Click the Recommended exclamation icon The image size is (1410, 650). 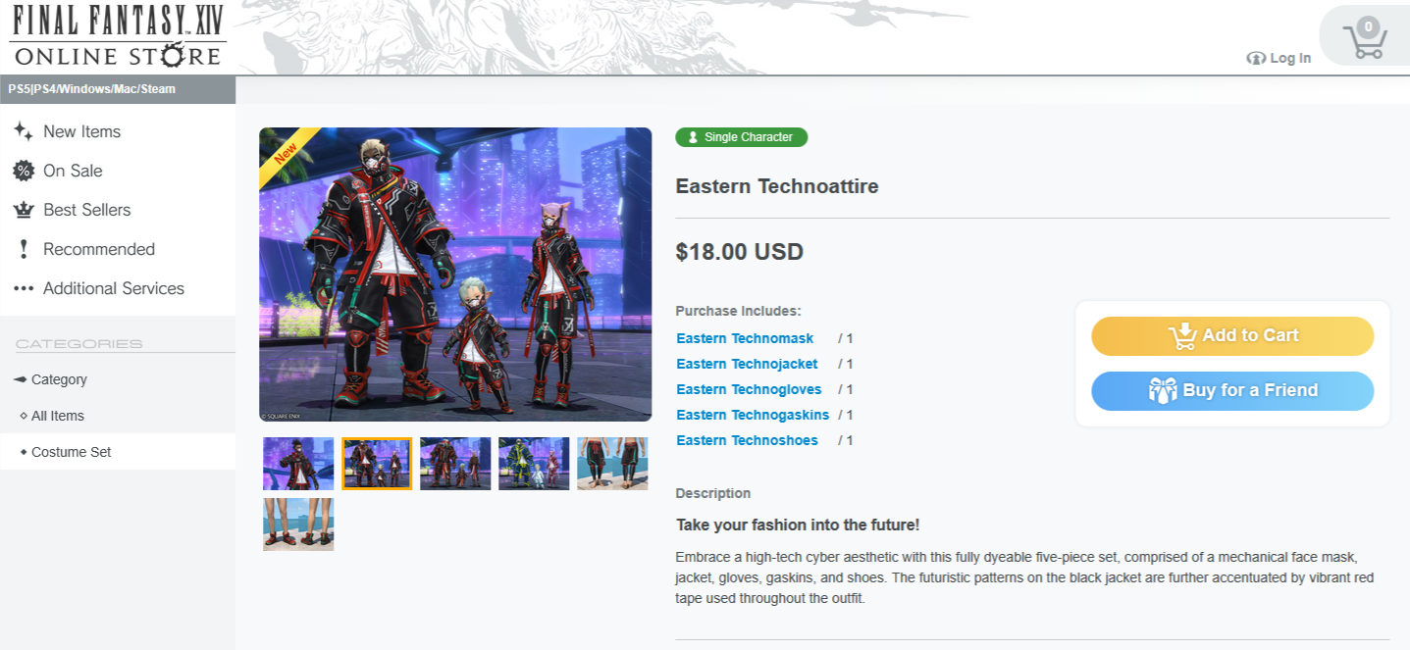[x=24, y=249]
